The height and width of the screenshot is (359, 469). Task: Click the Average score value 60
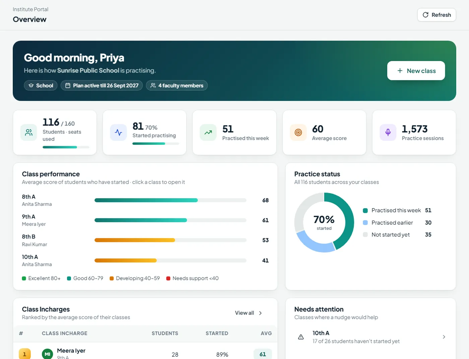(x=318, y=129)
